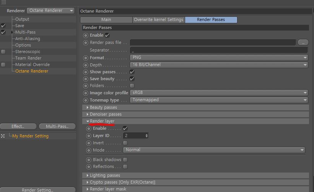Image resolution: width=314 pixels, height=192 pixels.
Task: Switch to the Overwrite kernel Settings tab
Action: [158, 19]
